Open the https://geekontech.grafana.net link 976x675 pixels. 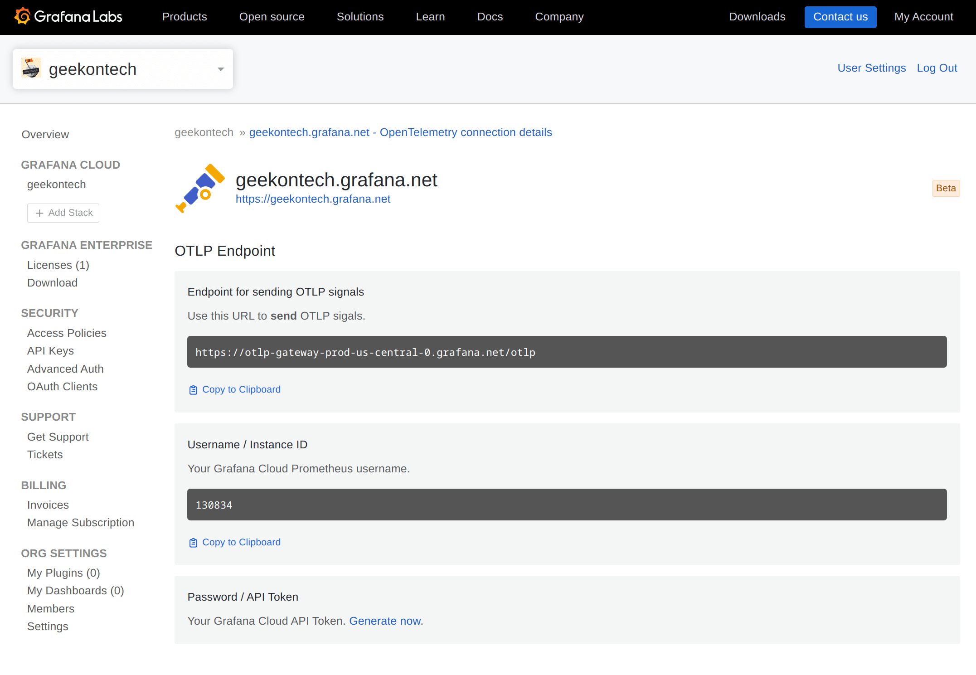313,199
